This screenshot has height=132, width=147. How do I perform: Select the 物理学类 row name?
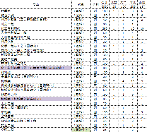[36, 15]
